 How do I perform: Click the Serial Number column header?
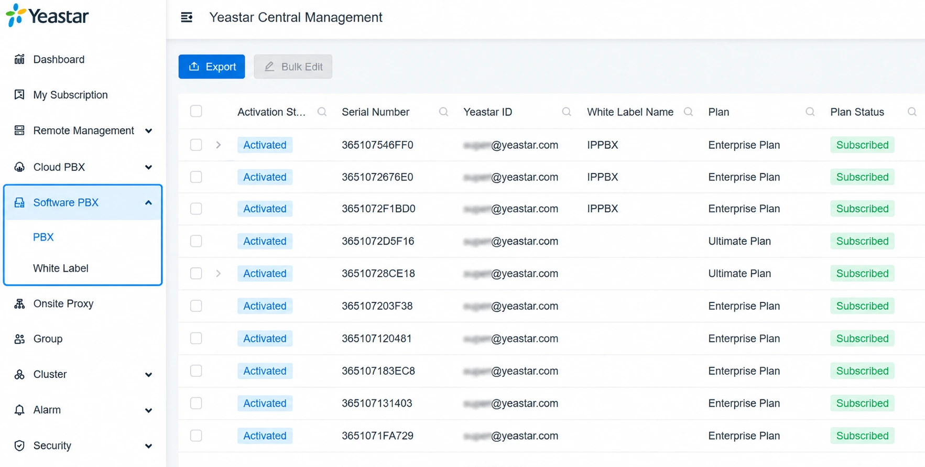point(375,112)
